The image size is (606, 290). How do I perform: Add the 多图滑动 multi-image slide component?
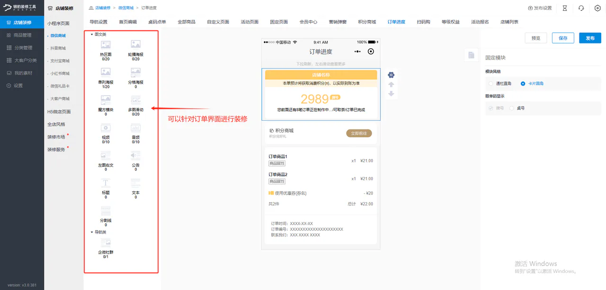135,105
